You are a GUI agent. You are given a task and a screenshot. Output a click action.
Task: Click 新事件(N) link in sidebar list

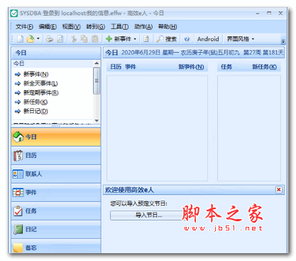[x=36, y=75]
